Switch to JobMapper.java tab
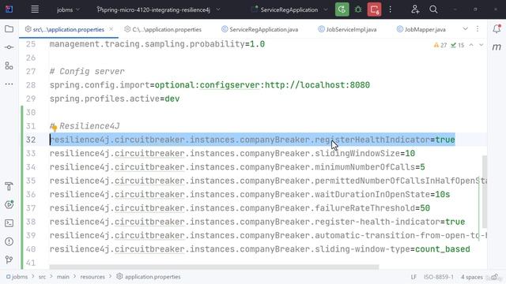The image size is (506, 284). [421, 29]
